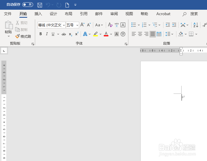Screen dimensions: 207x161
Task: Expand the 粘贴 paste options arrow
Action: (x=9, y=36)
